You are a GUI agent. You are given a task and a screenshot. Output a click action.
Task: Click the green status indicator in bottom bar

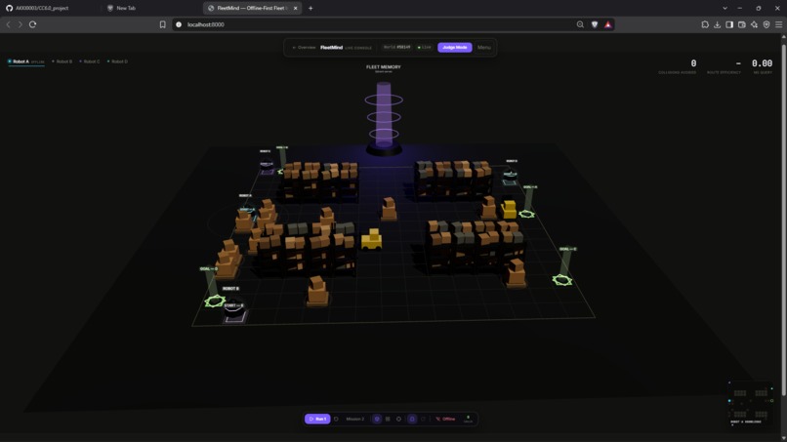tap(468, 419)
